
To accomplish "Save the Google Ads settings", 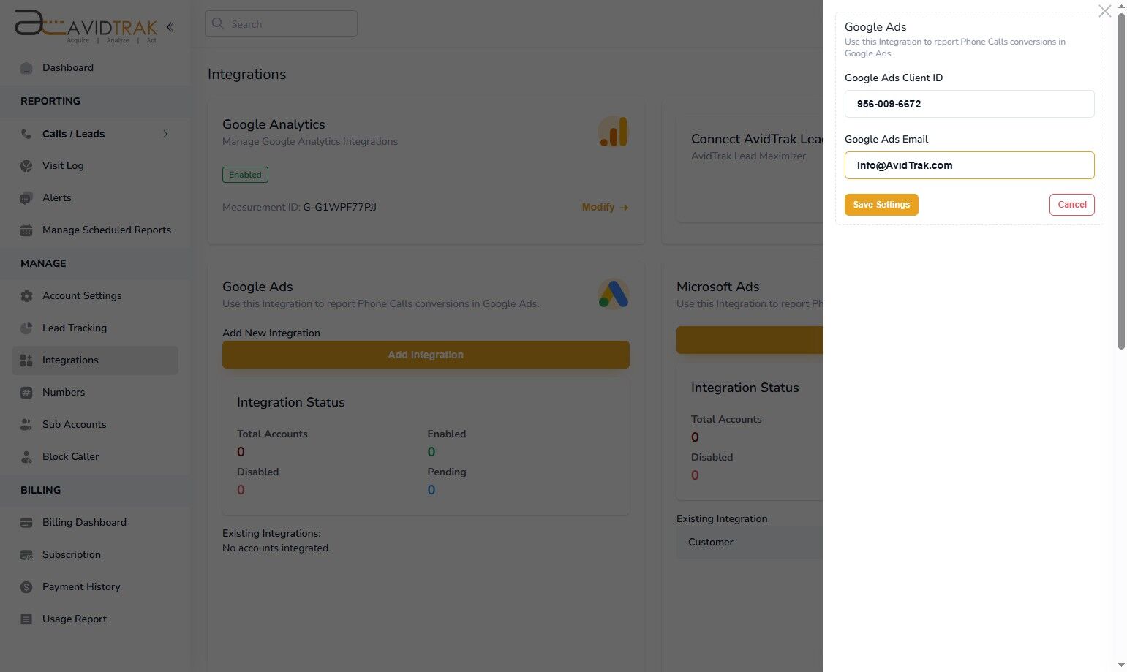I will pos(881,205).
